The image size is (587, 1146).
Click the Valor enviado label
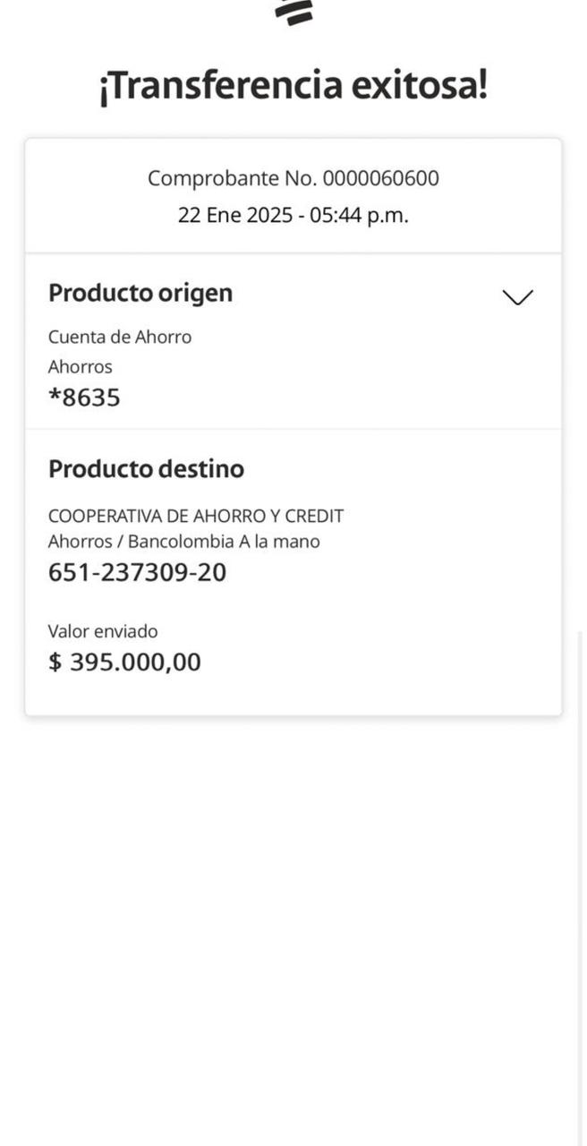[x=103, y=631]
